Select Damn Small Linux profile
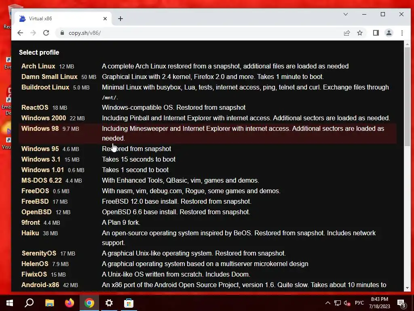 click(49, 77)
